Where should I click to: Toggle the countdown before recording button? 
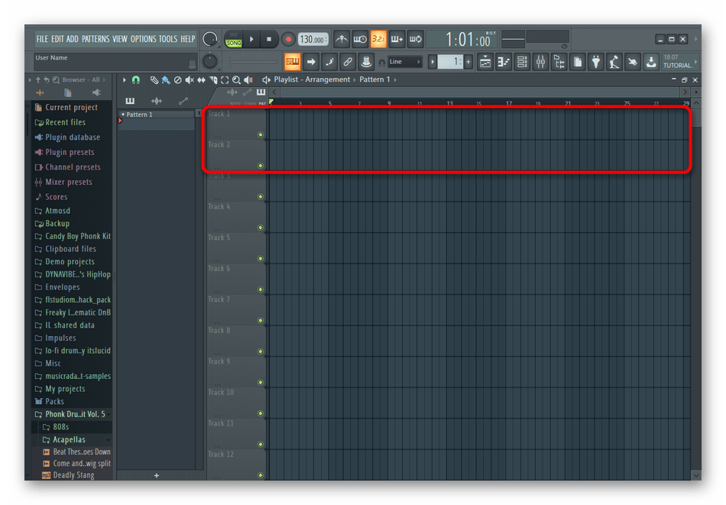pyautogui.click(x=378, y=39)
